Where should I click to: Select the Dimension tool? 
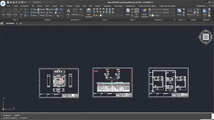click(x=75, y=12)
